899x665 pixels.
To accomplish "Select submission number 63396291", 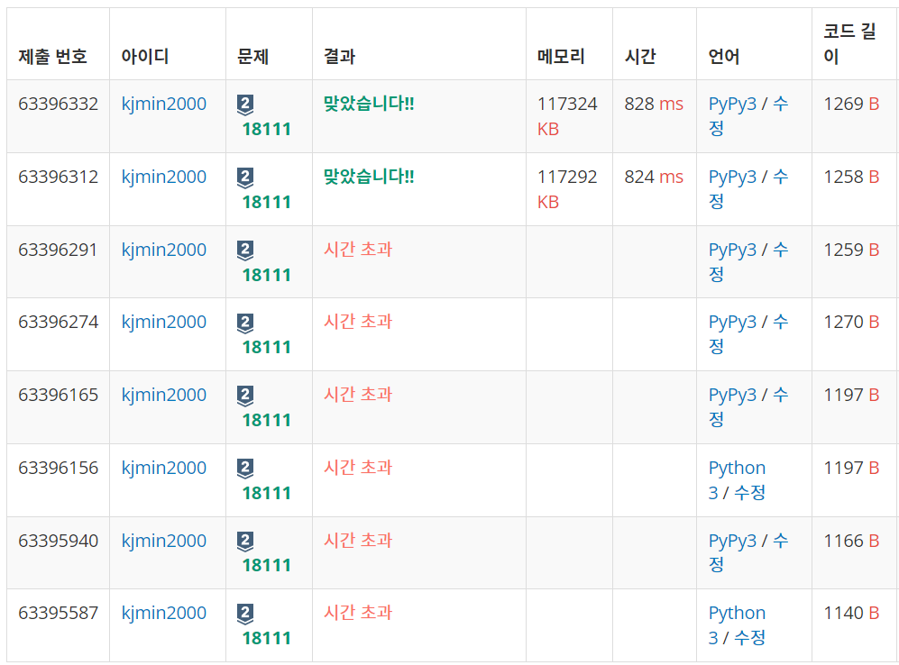I will pos(59,250).
